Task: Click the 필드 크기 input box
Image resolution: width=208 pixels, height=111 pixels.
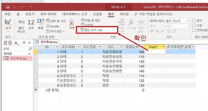Action: coord(107,30)
